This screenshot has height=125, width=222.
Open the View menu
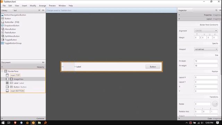(17, 6)
